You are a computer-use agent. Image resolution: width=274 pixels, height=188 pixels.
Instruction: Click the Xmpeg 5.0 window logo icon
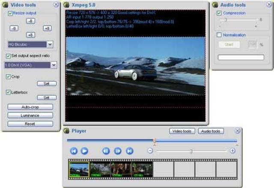[x=66, y=5]
